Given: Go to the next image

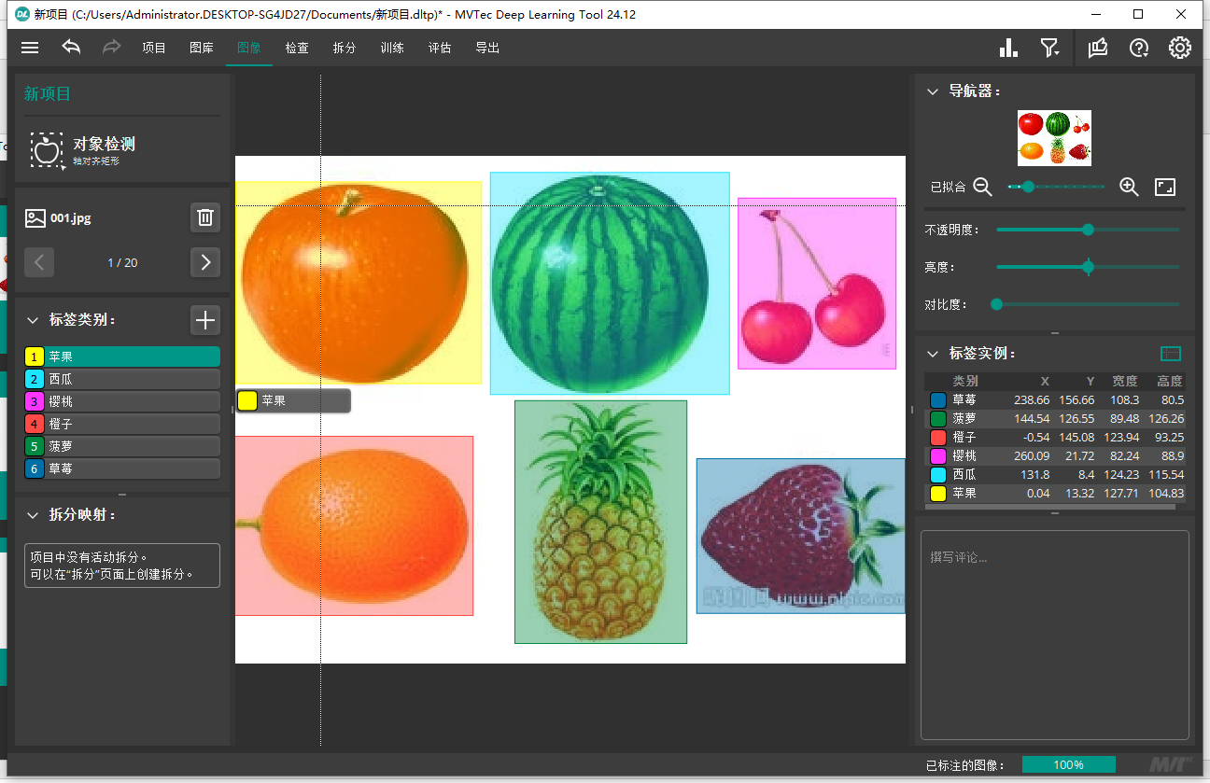Looking at the screenshot, I should [x=205, y=262].
